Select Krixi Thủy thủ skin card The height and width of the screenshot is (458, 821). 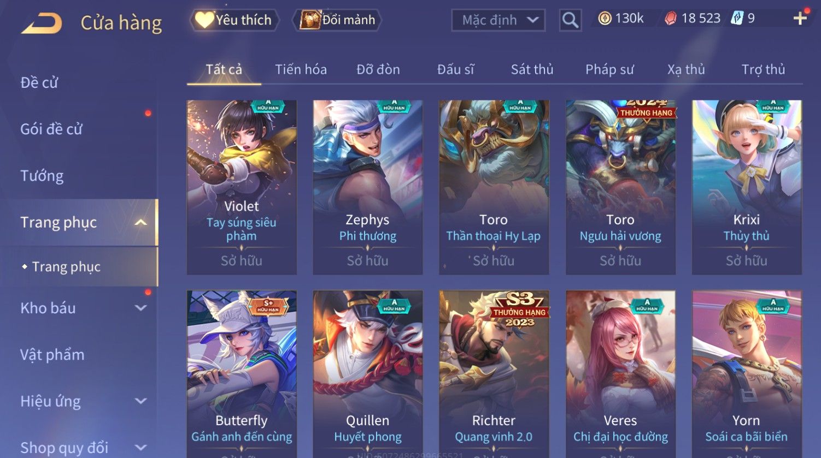[x=747, y=187]
